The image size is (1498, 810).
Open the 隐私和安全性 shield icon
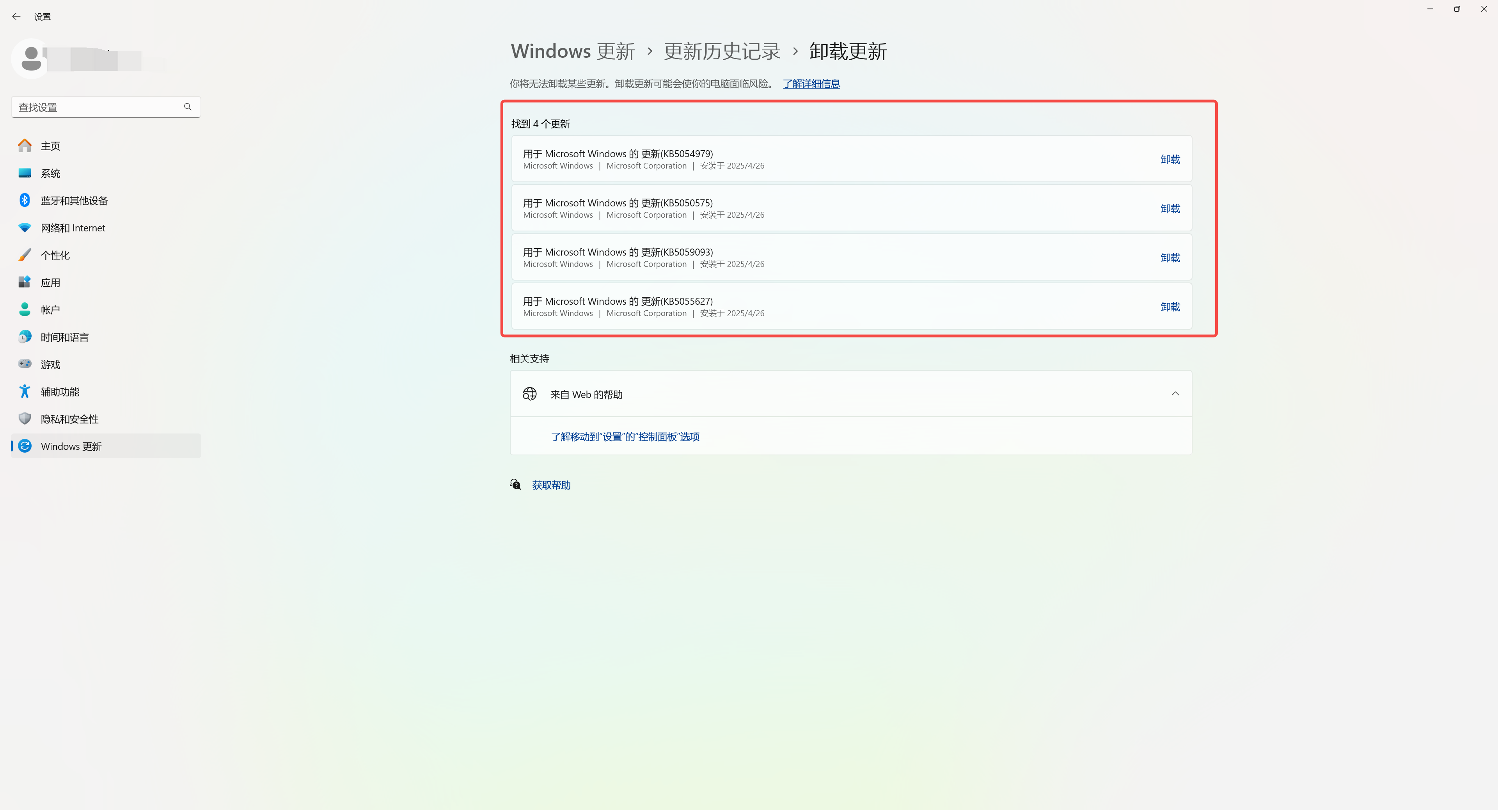click(25, 419)
